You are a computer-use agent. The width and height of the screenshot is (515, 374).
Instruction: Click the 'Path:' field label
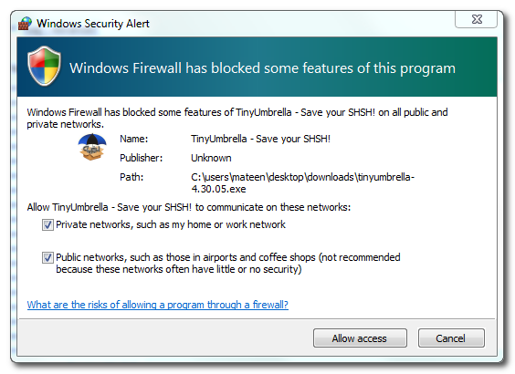(131, 177)
